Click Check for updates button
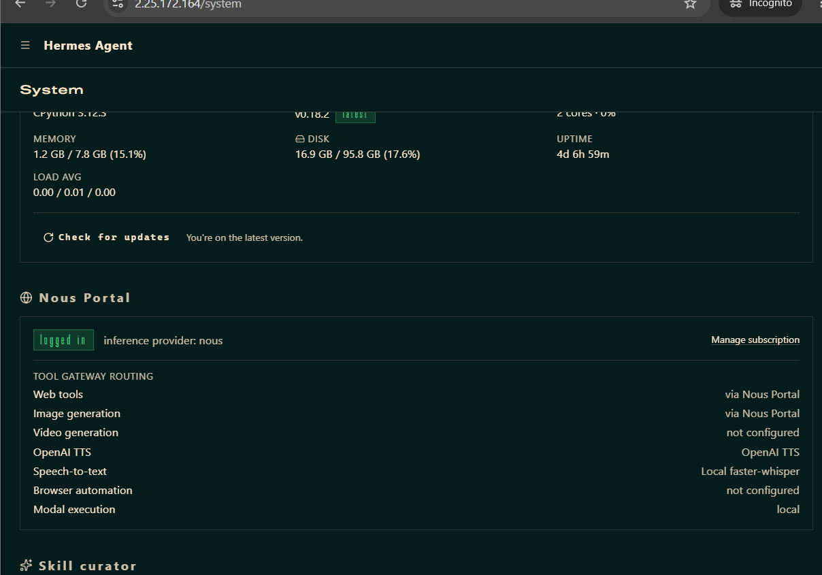This screenshot has height=575, width=822. (107, 237)
